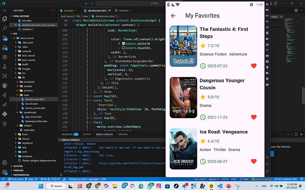The height and width of the screenshot is (190, 305).
Task: Collapse the view folder in explorer
Action: pos(26,95)
